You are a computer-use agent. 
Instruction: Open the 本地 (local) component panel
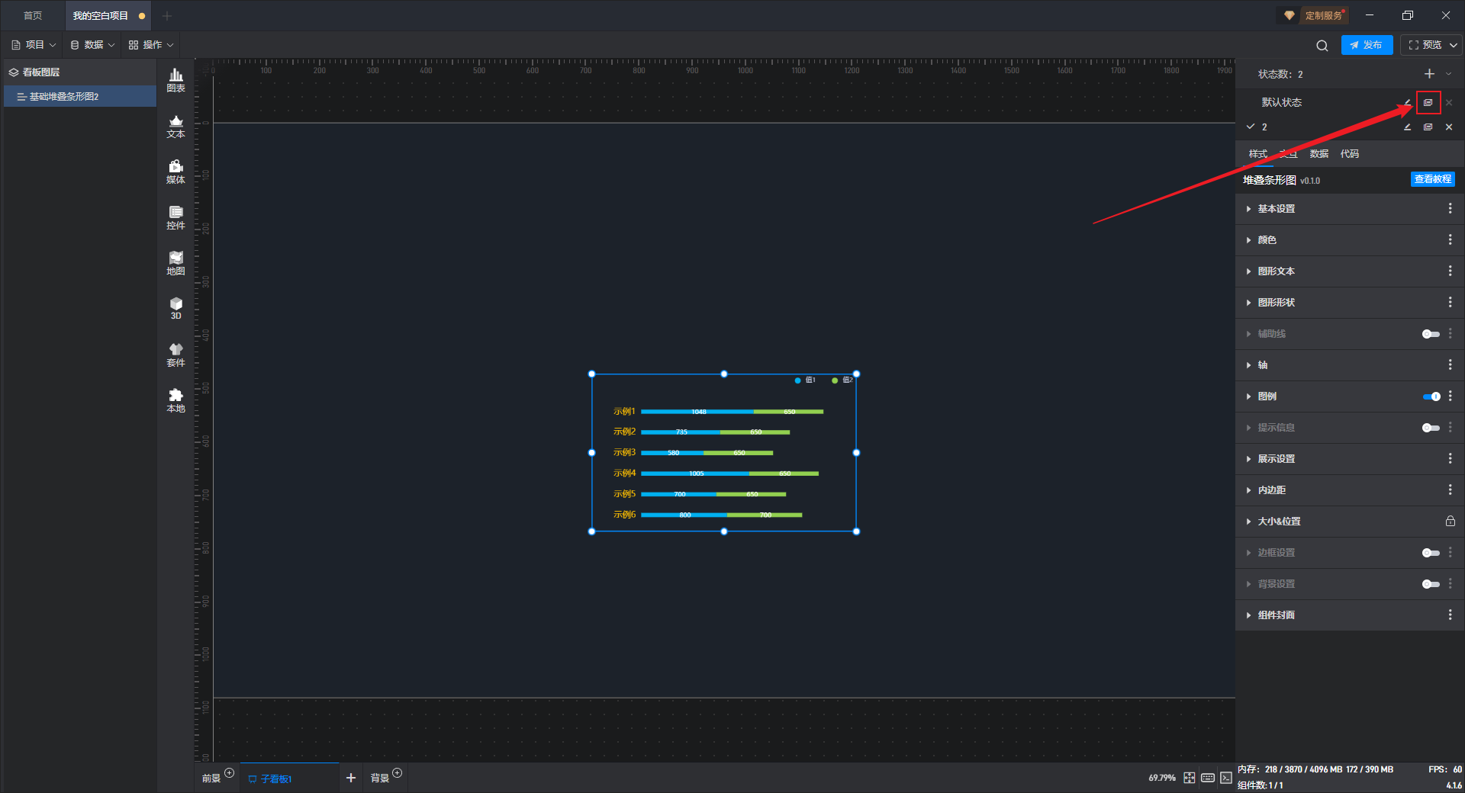point(175,400)
